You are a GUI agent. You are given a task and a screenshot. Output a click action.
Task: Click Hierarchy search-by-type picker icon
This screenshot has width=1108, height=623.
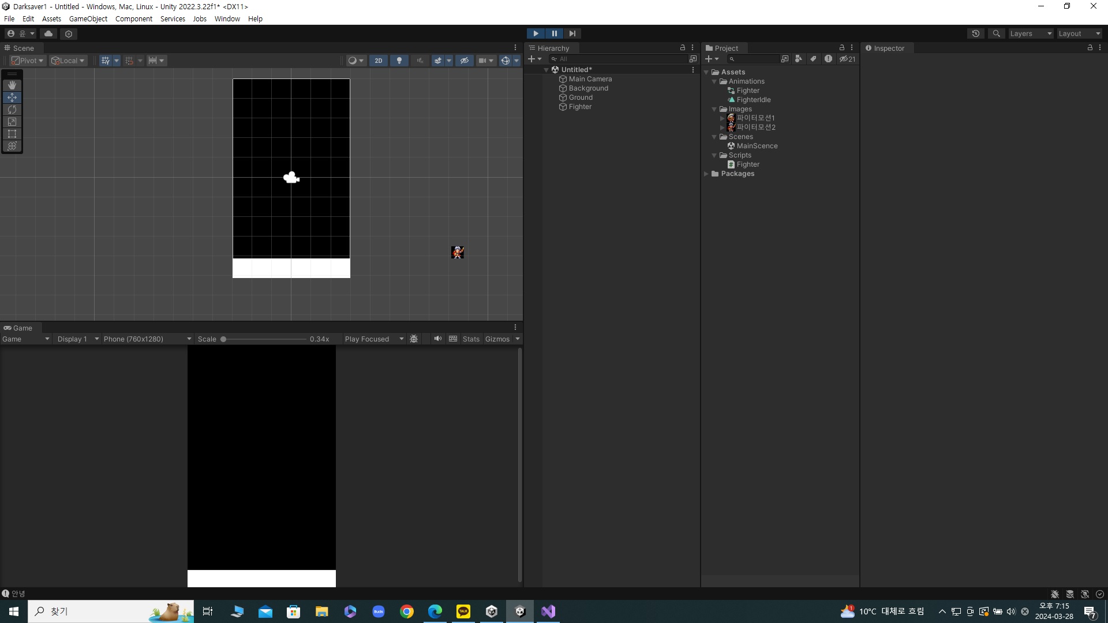pos(693,59)
